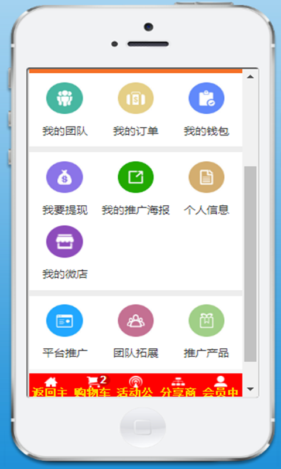Image resolution: width=281 pixels, height=469 pixels.
Task: Switch to the 活动公 tab label
Action: (x=135, y=392)
